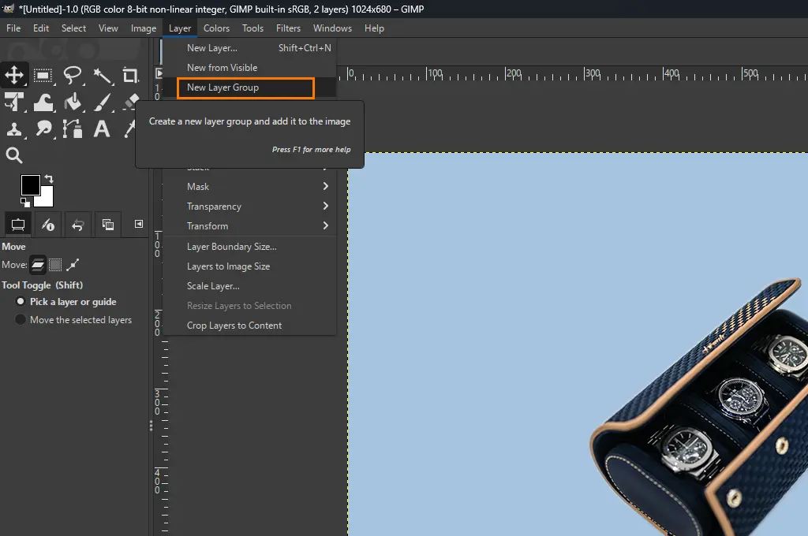Viewport: 808px width, 536px height.
Task: Toggle move mode to selection
Action: tap(55, 265)
